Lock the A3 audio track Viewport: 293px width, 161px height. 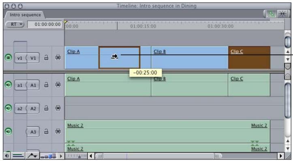pyautogui.click(x=46, y=131)
